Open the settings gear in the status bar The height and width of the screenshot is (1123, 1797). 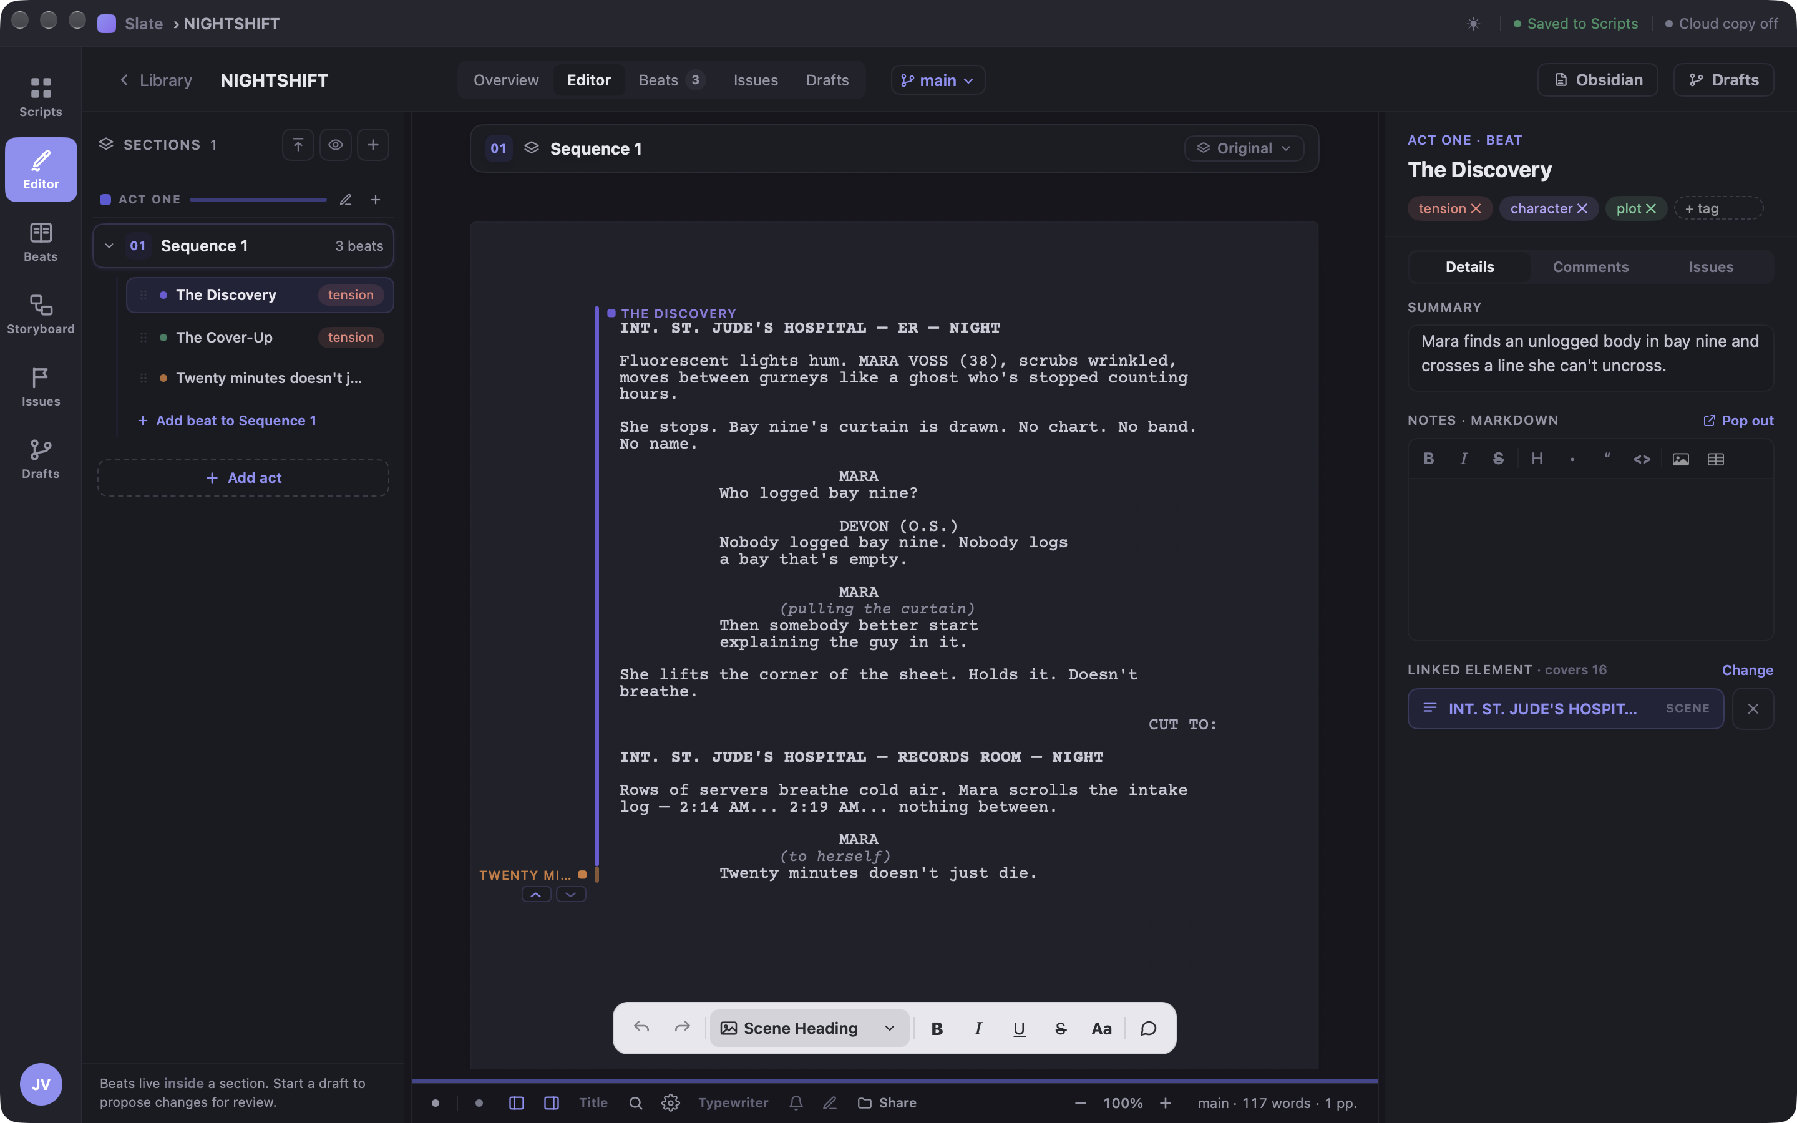coord(671,1103)
